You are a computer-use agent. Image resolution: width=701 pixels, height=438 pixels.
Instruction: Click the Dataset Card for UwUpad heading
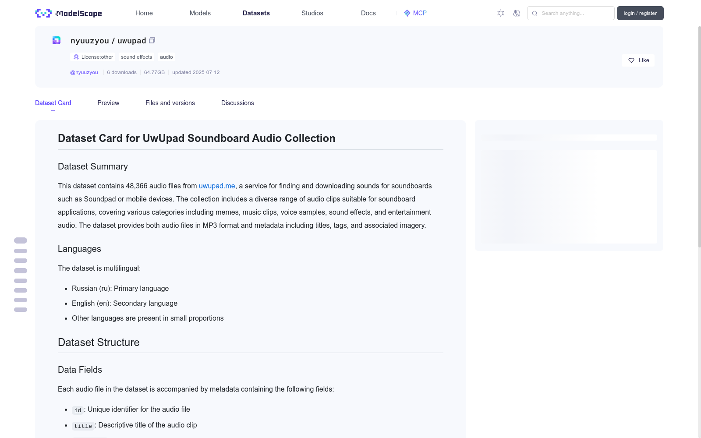pyautogui.click(x=197, y=138)
